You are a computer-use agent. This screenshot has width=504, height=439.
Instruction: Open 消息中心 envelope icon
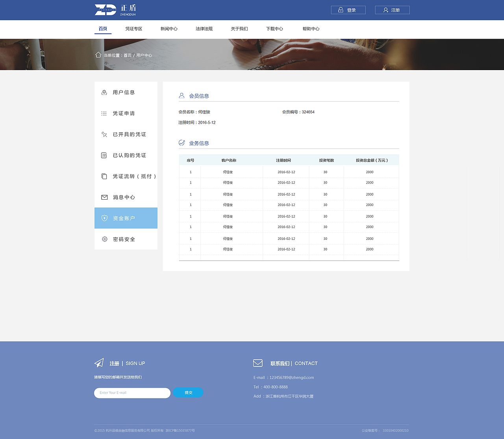point(104,197)
